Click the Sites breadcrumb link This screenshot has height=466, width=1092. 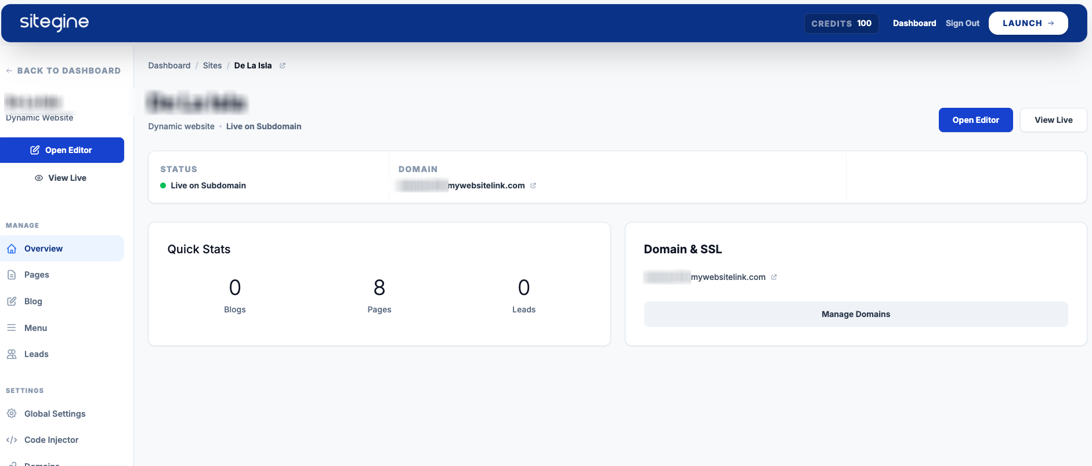point(212,65)
